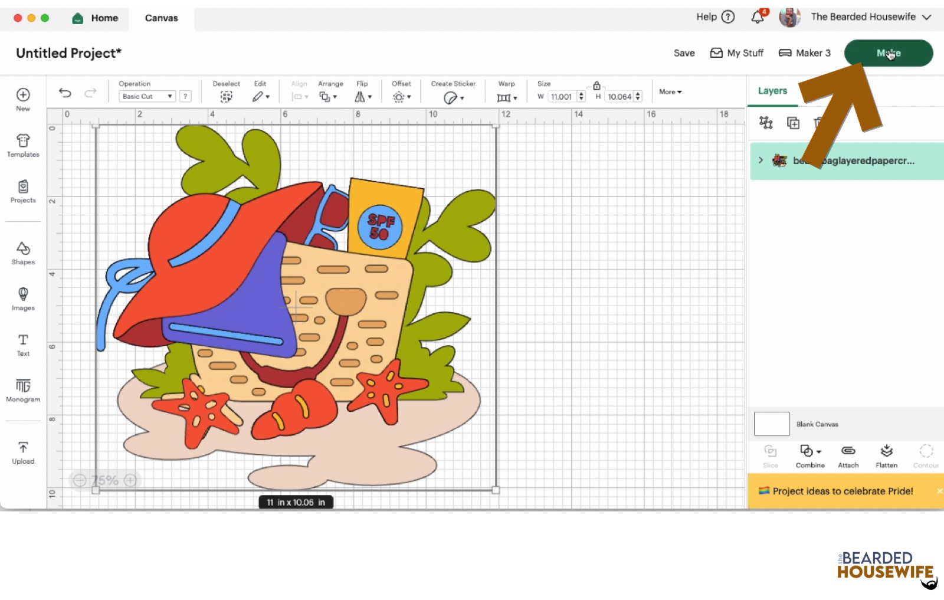Close the Pride project ideas banner
944x600 pixels.
point(939,491)
